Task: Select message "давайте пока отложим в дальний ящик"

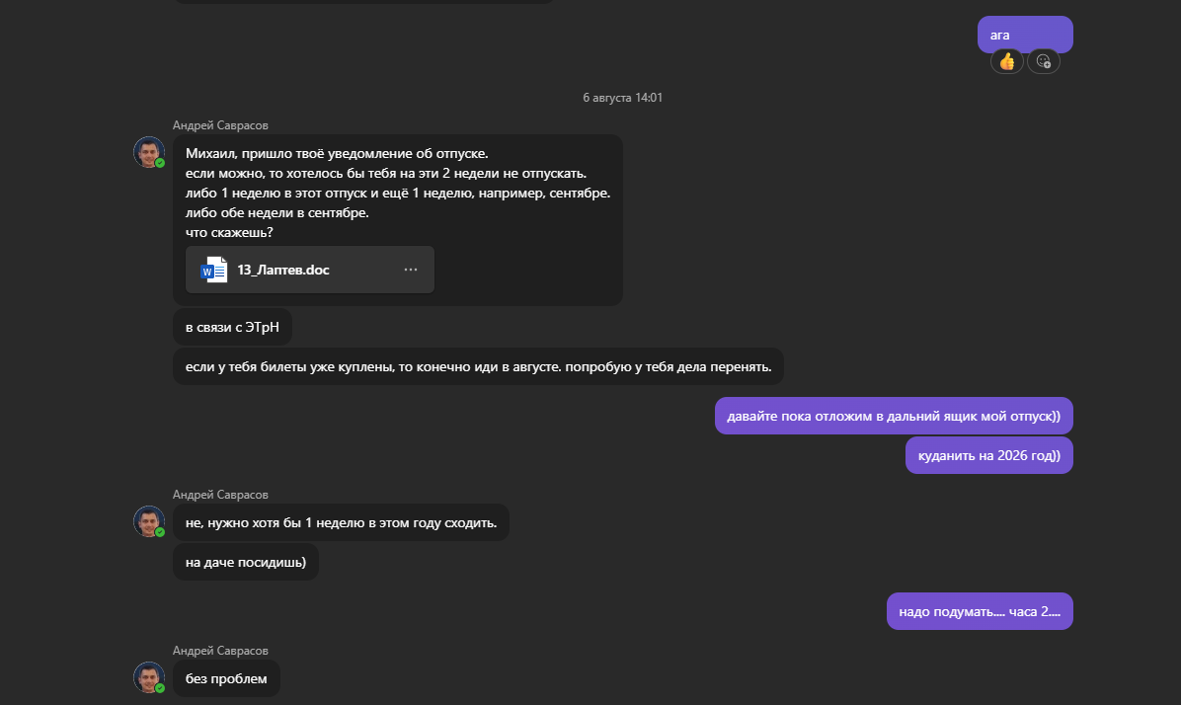Action: (x=893, y=417)
